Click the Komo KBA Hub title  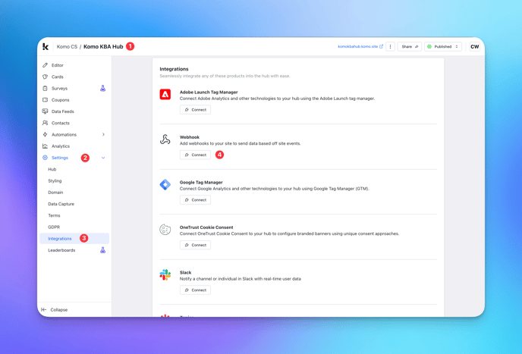coord(103,46)
